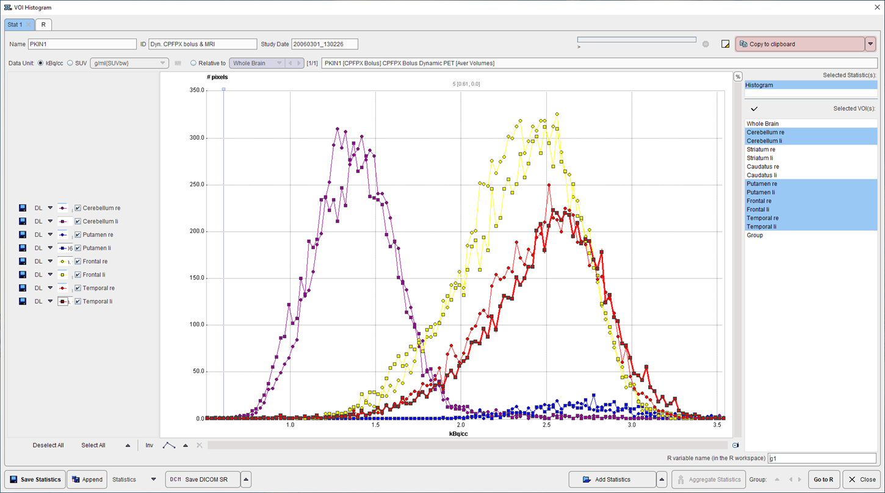885x493 pixels.
Task: Switch to the R tab
Action: [x=43, y=24]
